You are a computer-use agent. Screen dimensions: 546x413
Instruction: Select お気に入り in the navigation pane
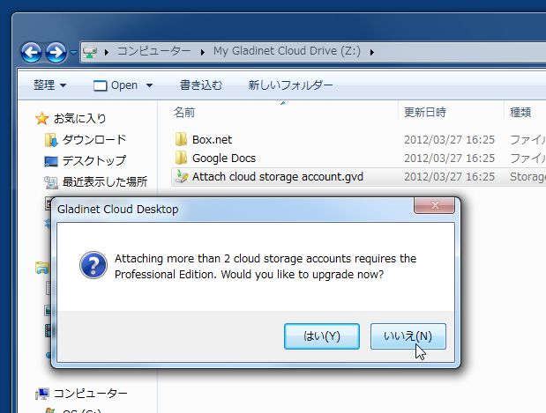click(x=80, y=119)
